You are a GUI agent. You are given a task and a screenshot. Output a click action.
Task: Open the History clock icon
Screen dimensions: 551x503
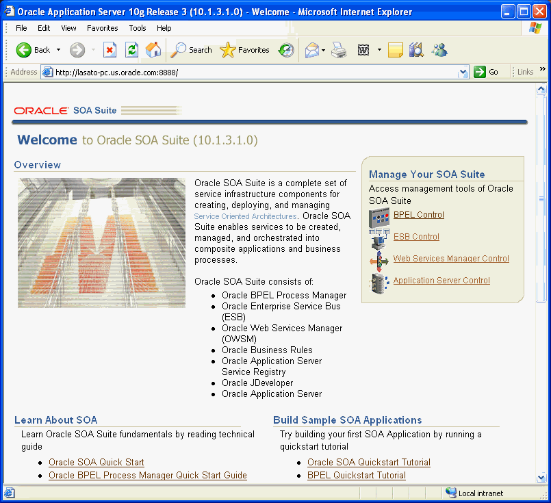coord(285,50)
